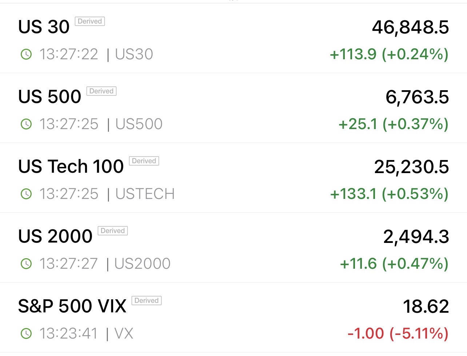Open the S&P 500 VIX title
The image size is (467, 356).
tap(72, 306)
